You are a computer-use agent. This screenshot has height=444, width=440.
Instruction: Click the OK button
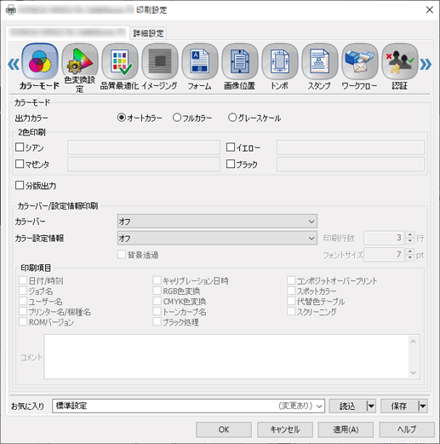tap(224, 430)
